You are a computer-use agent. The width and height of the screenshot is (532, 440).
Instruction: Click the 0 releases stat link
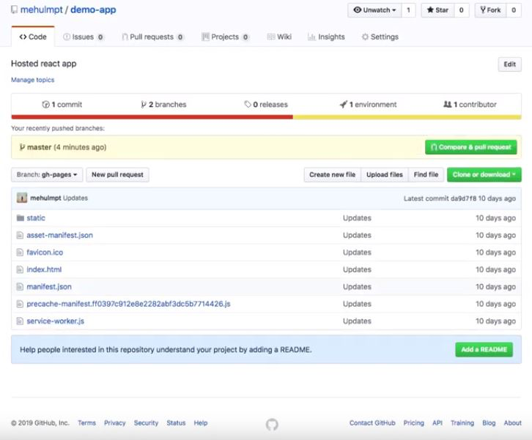(266, 105)
